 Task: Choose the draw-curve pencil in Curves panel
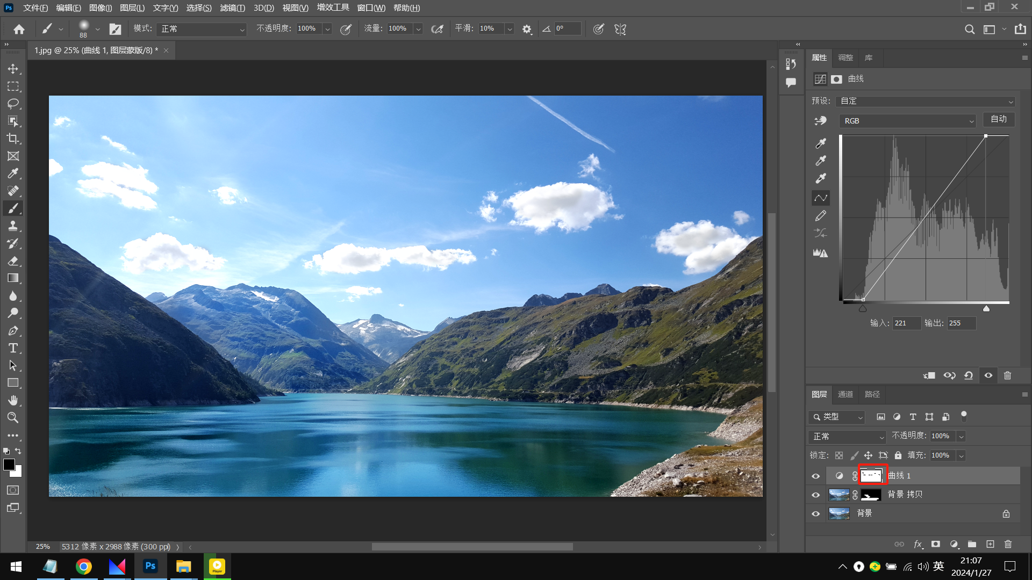point(821,216)
